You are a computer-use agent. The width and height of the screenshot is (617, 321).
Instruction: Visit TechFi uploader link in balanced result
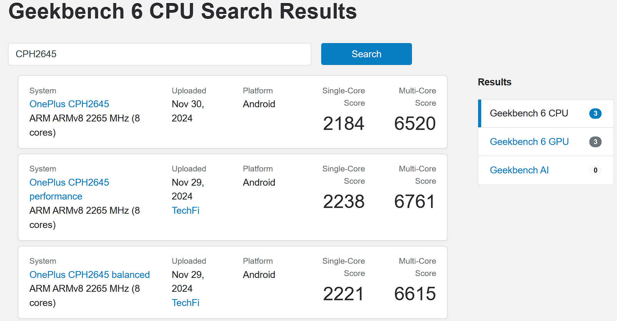tap(185, 303)
